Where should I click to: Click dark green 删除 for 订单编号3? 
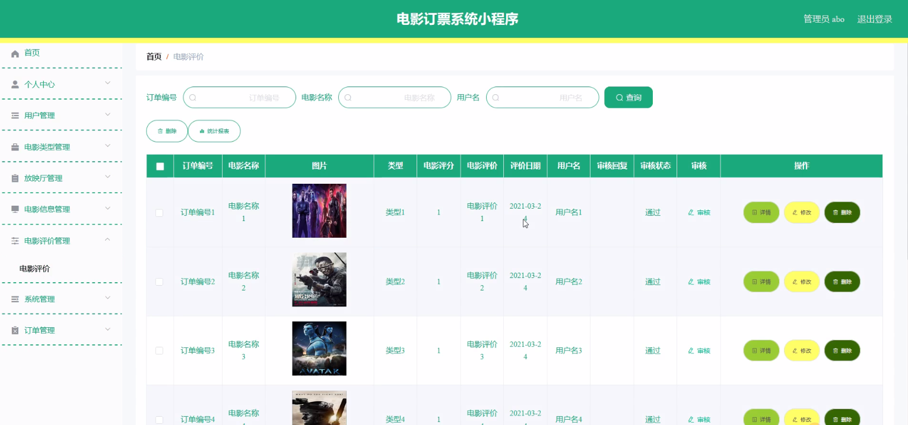coord(842,350)
